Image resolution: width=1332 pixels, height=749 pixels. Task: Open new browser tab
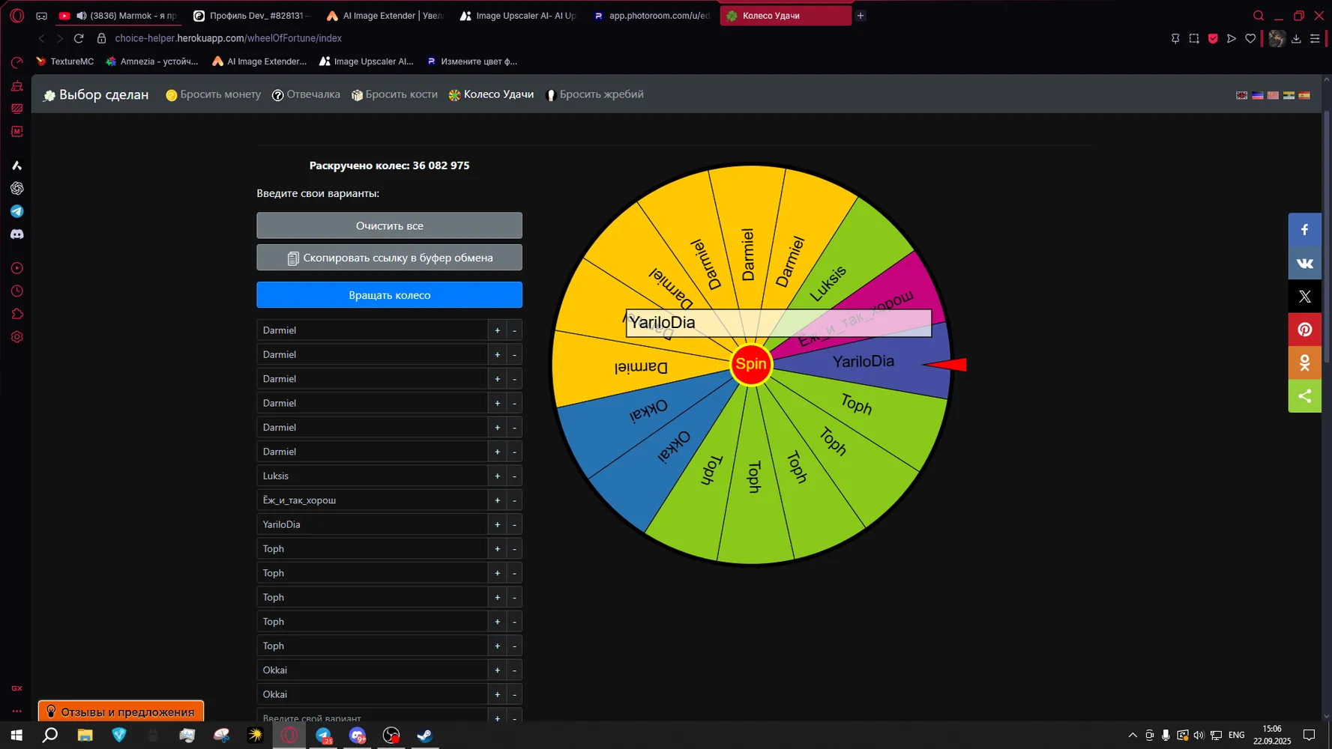[x=861, y=16]
